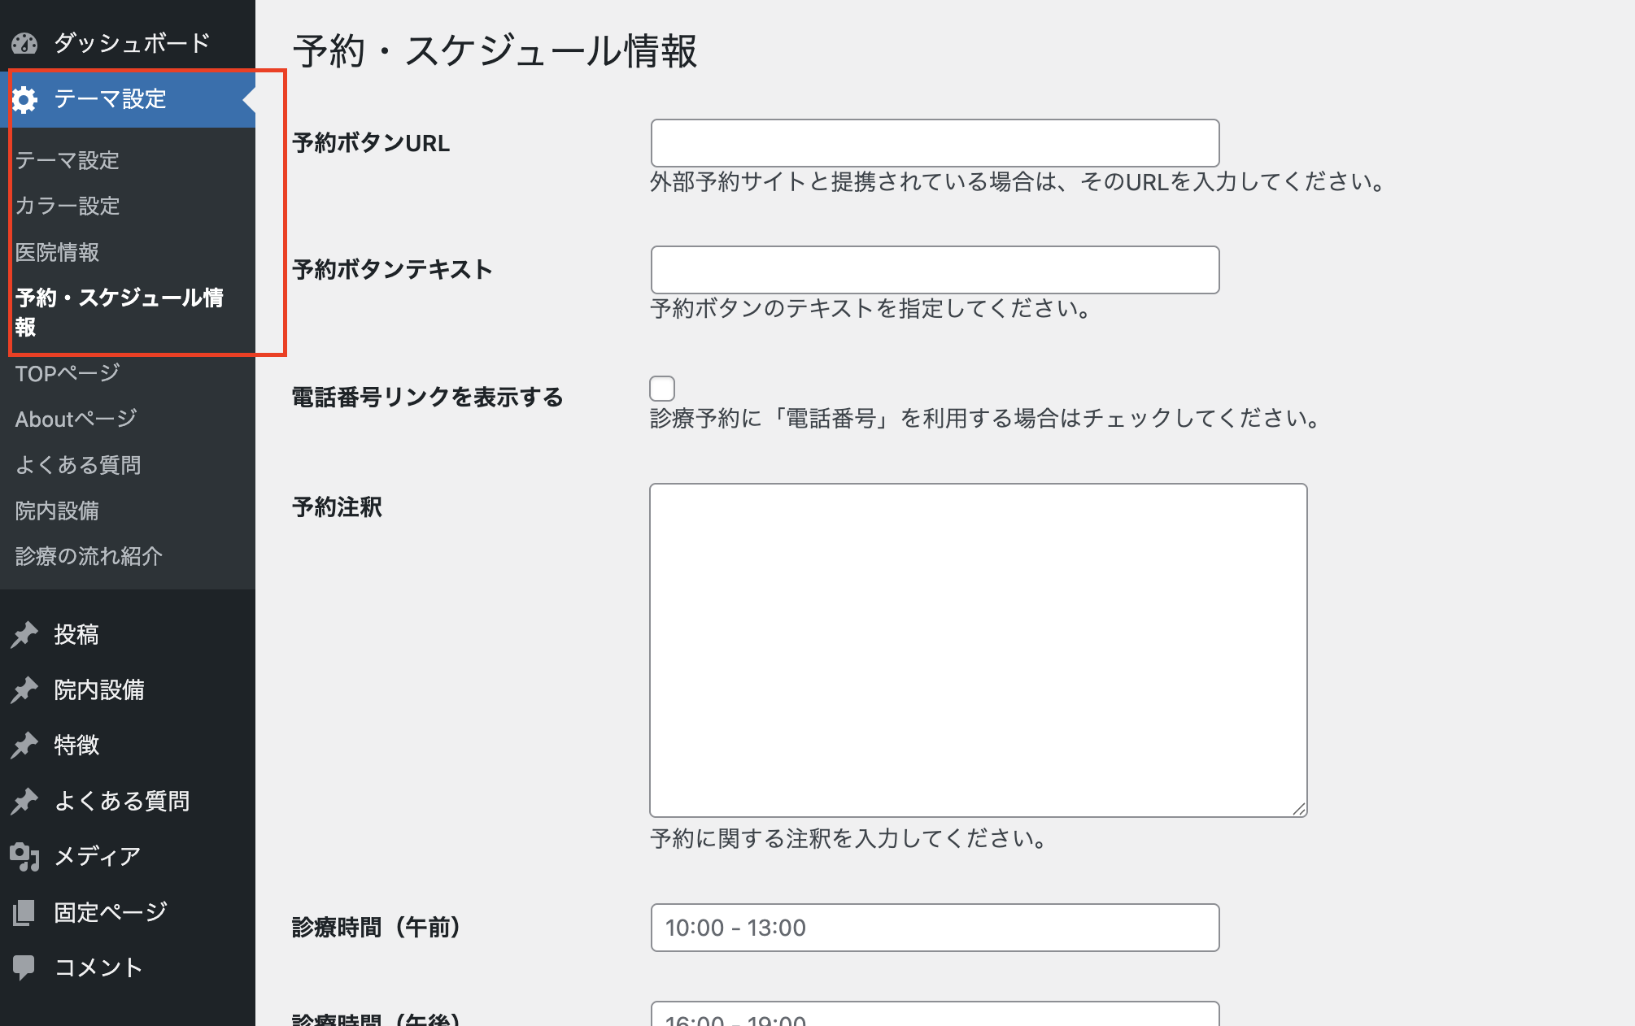Click the 診療時間（午前） time field
The height and width of the screenshot is (1026, 1635).
pos(935,928)
